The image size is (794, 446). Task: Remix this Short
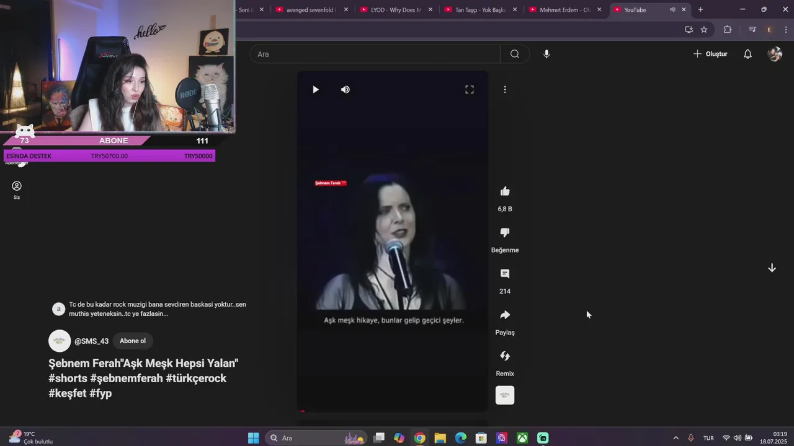(x=505, y=356)
